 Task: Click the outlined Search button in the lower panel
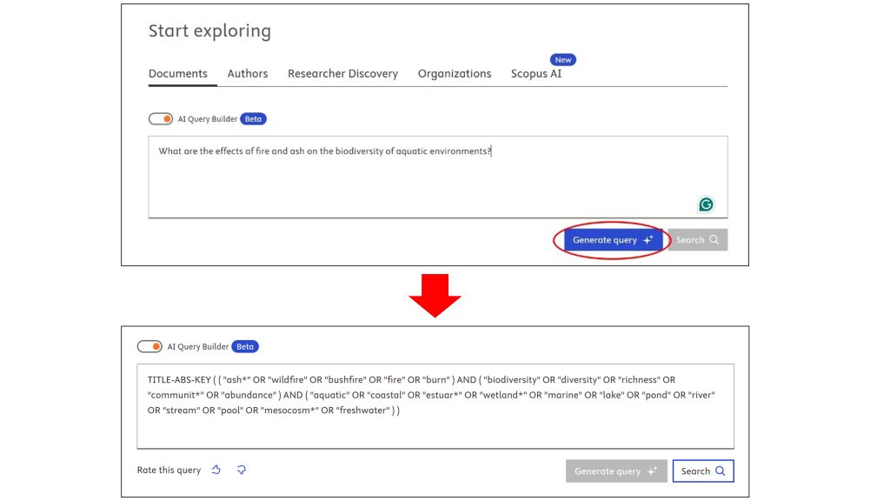(702, 471)
